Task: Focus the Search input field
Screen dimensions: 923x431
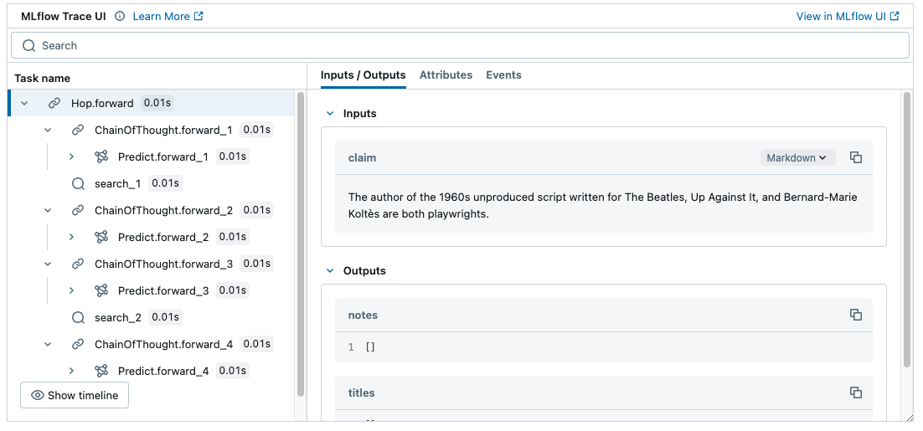Action: (461, 45)
